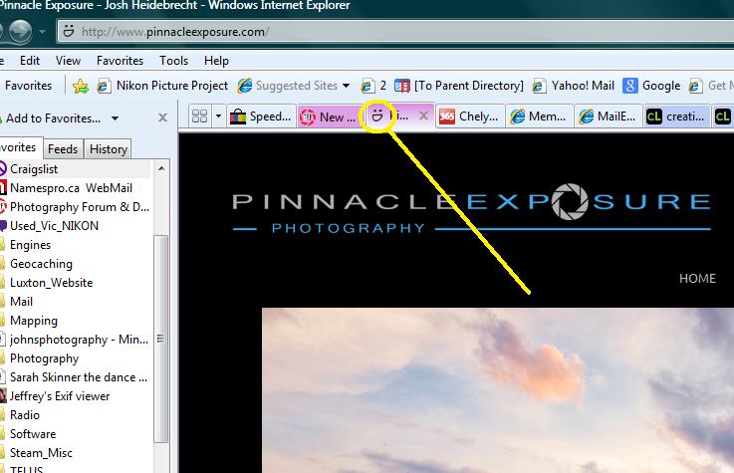Open Sarah Skinner the dance favorite
This screenshot has width=734, height=473.
(75, 377)
